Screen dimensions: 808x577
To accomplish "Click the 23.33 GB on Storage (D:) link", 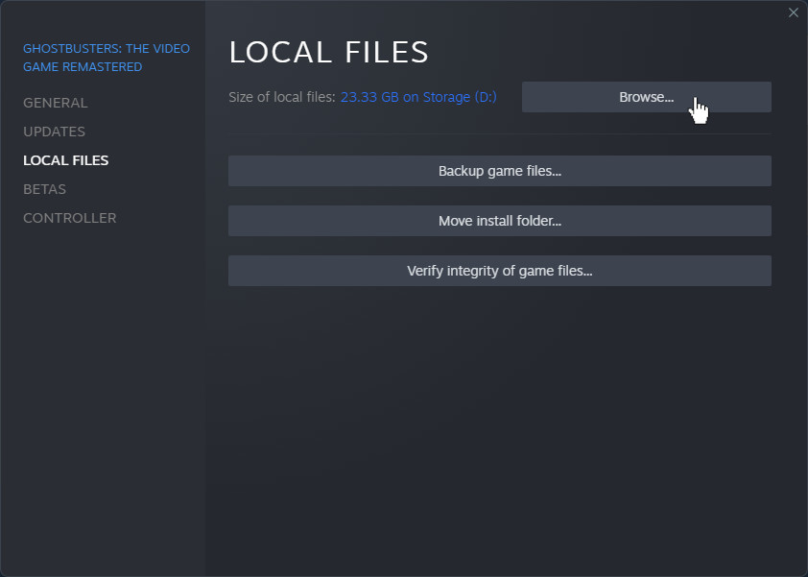I will click(418, 97).
